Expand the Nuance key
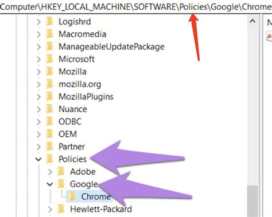The width and height of the screenshot is (272, 217). [38, 109]
